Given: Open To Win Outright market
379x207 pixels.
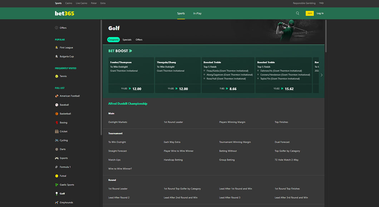Looking at the screenshot, I should (x=117, y=142).
